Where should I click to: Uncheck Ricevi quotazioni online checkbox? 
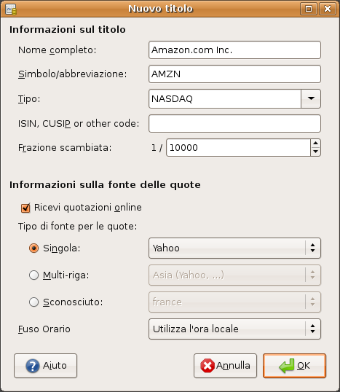(25, 208)
